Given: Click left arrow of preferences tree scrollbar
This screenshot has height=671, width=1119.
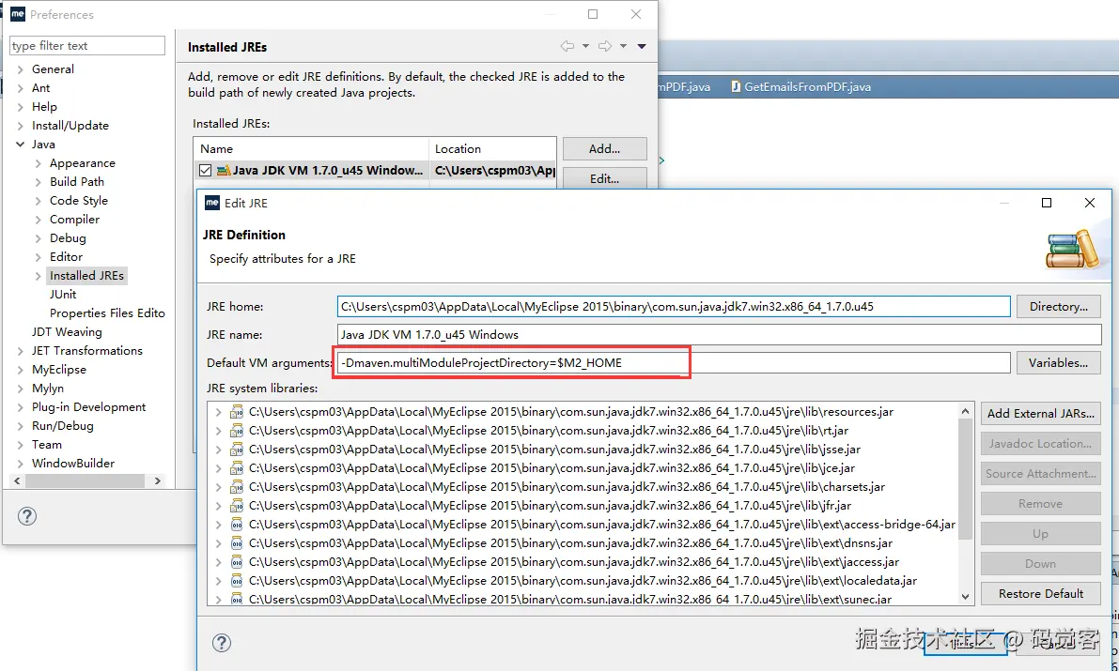Looking at the screenshot, I should point(17,481).
